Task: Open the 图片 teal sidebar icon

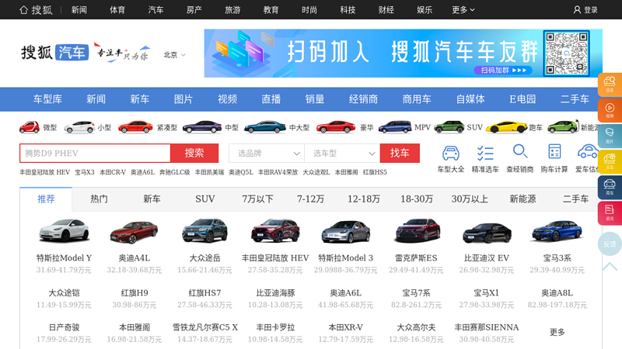Action: 610,136
